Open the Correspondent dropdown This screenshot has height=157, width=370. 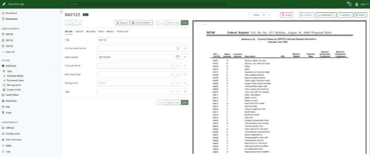point(135,66)
